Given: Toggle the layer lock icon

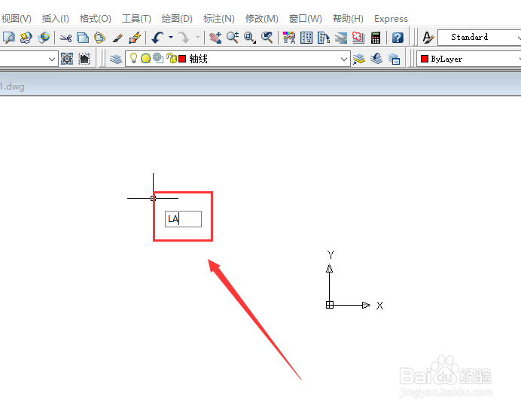Looking at the screenshot, I should coord(171,59).
